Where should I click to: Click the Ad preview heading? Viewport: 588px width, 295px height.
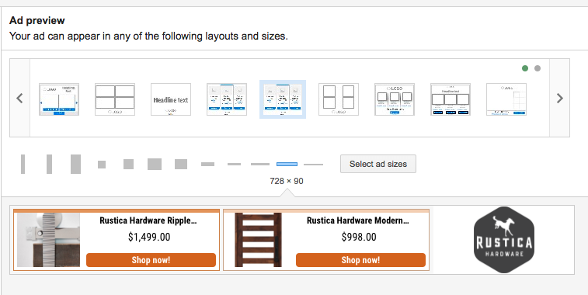click(x=37, y=20)
